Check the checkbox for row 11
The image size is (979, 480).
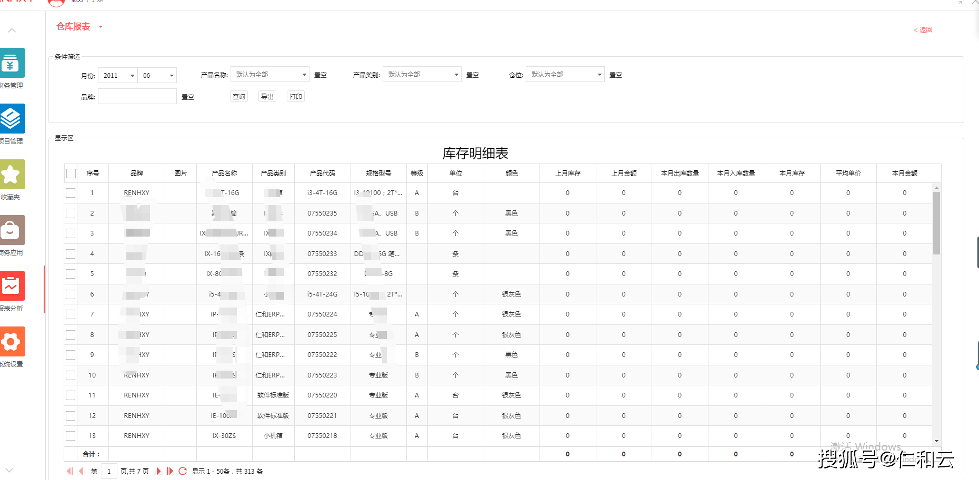71,395
